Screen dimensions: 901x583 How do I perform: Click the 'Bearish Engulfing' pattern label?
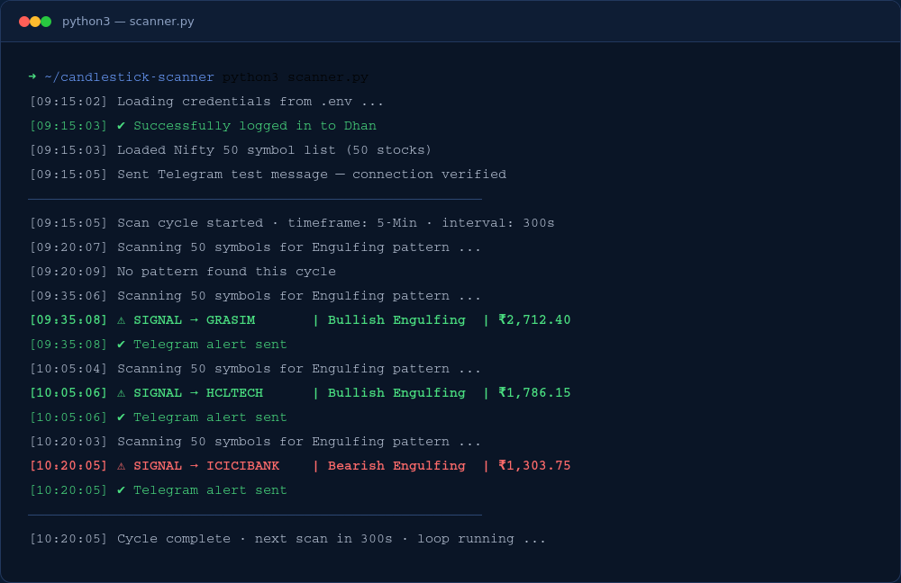click(x=396, y=466)
